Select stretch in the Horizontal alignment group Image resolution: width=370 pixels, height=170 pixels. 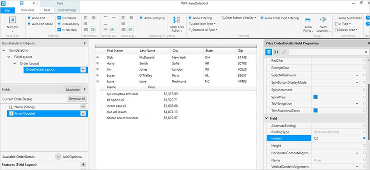pyautogui.click(x=86, y=29)
